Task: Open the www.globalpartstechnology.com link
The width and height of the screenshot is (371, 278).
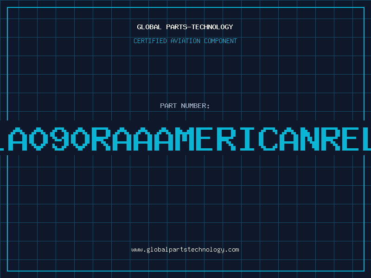Action: [185, 250]
